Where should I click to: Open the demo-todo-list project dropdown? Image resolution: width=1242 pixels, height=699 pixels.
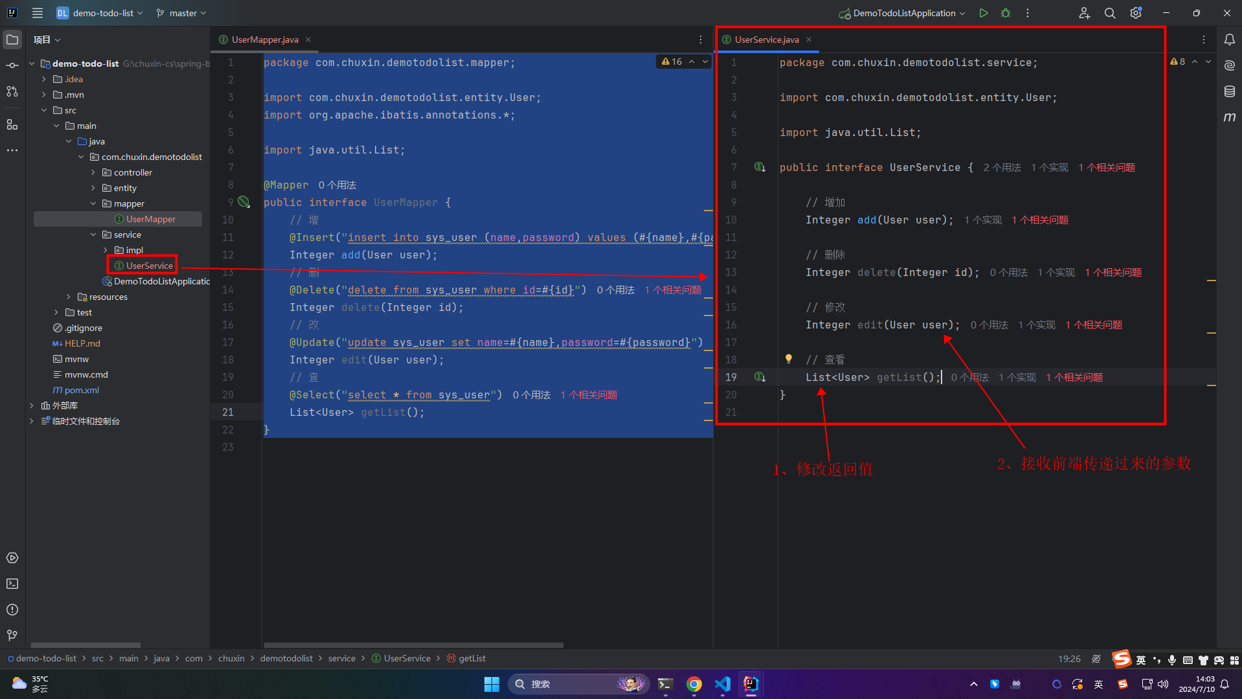100,13
